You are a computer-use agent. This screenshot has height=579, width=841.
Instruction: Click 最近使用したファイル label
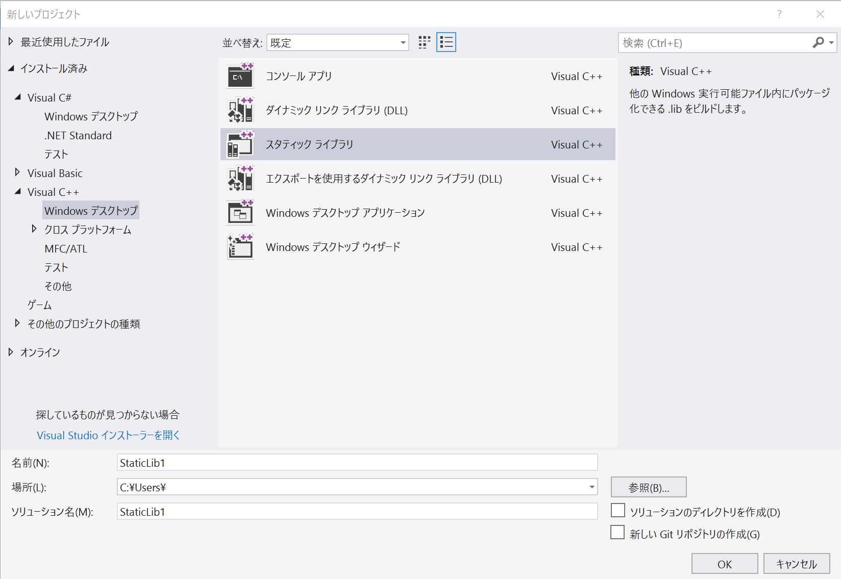point(65,42)
